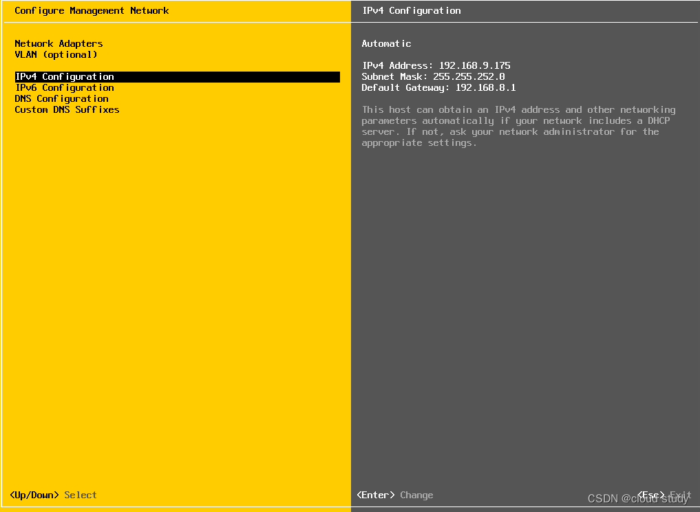Open DNS Configuration menu entry
Image resolution: width=700 pixels, height=512 pixels.
pyautogui.click(x=62, y=98)
